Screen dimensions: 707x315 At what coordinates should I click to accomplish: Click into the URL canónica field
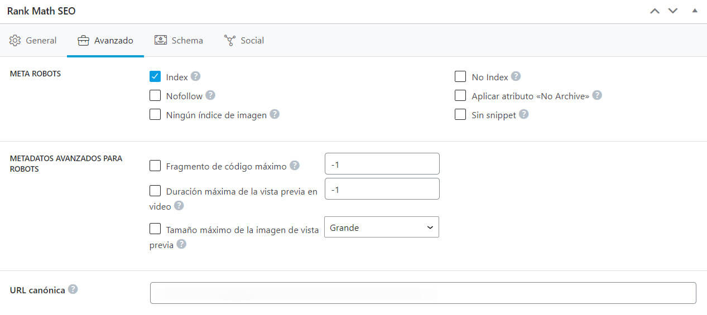coord(423,293)
